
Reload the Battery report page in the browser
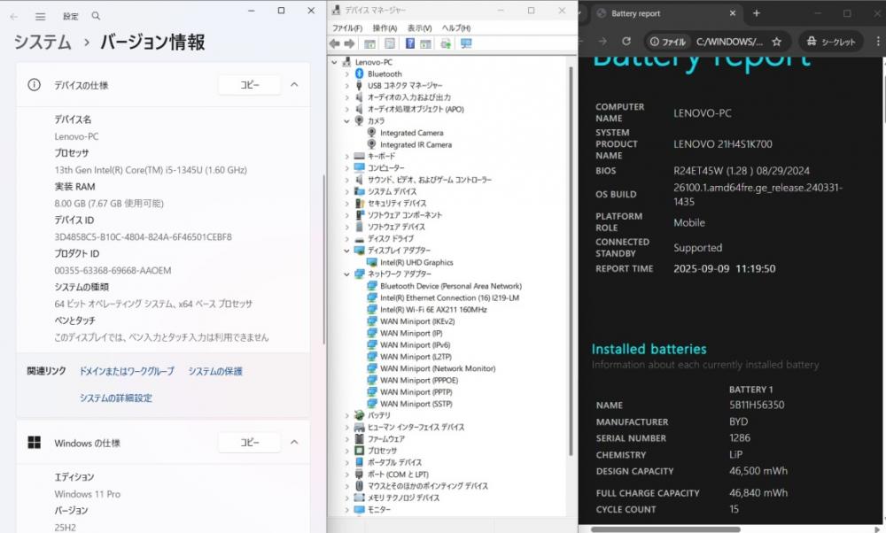[x=626, y=42]
